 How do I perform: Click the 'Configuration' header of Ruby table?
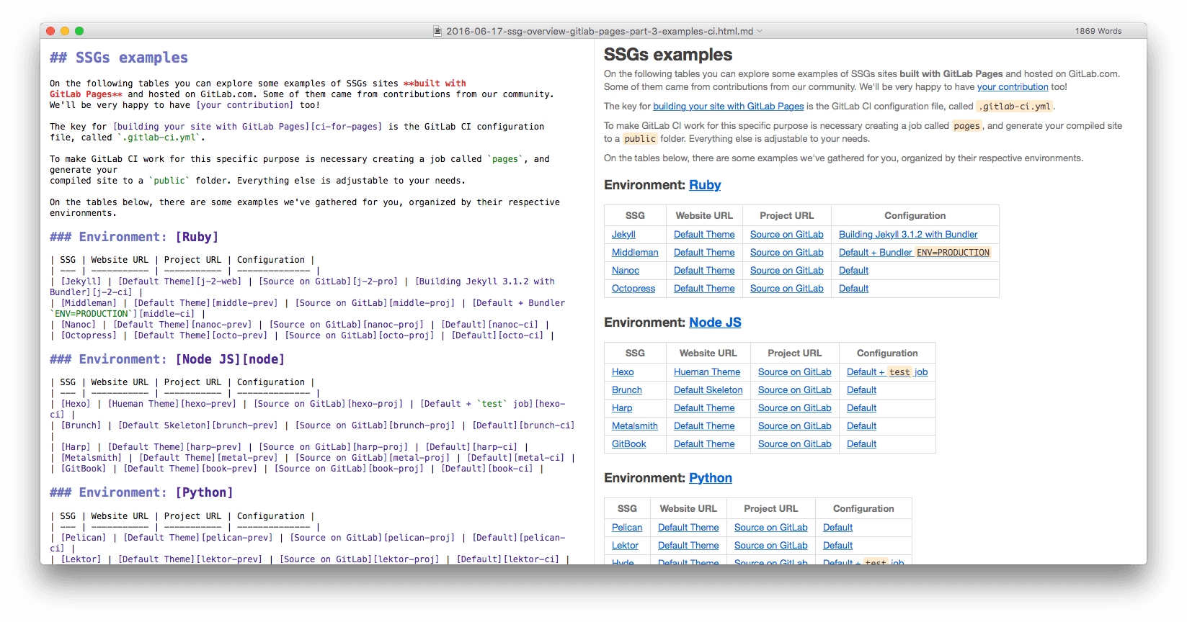click(915, 215)
